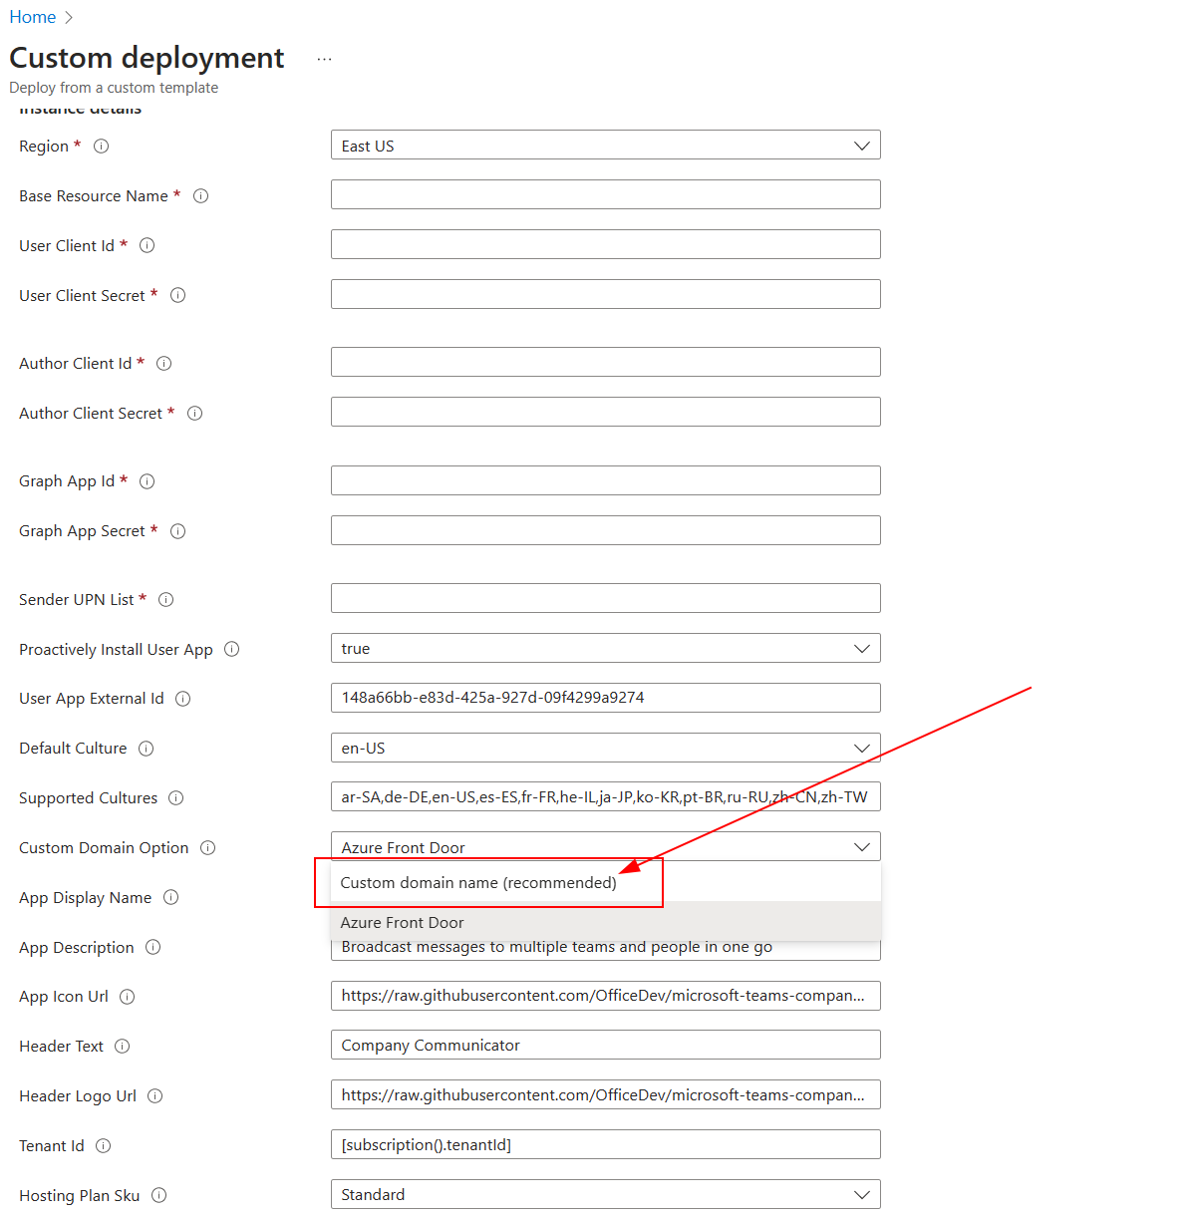Navigate to Home via breadcrumb
The image size is (1193, 1220).
(32, 16)
